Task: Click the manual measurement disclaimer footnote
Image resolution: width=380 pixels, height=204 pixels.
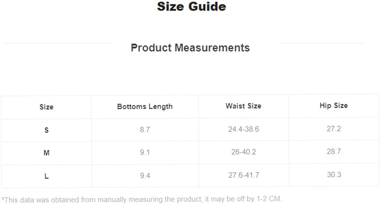Action: point(142,199)
